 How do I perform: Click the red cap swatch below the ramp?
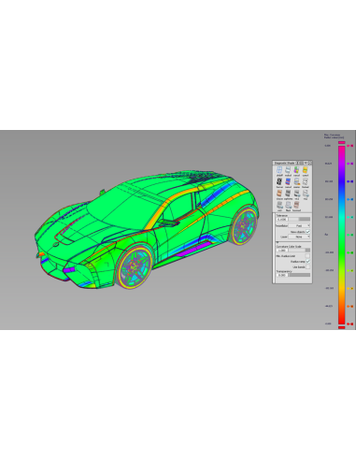(x=342, y=327)
